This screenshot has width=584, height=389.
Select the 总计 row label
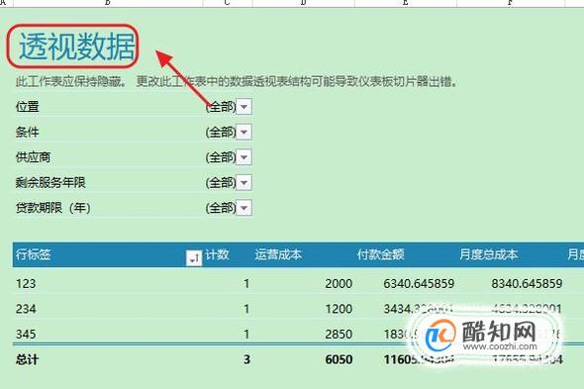27,359
